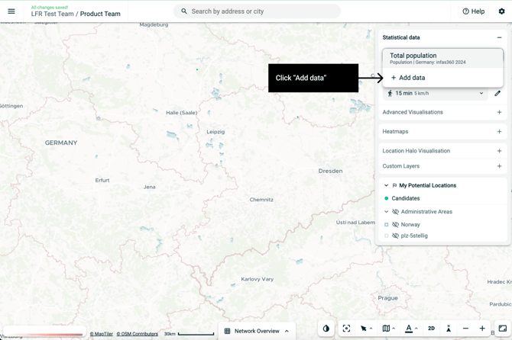
Task: Zoom out the map with minus
Action: (x=466, y=329)
